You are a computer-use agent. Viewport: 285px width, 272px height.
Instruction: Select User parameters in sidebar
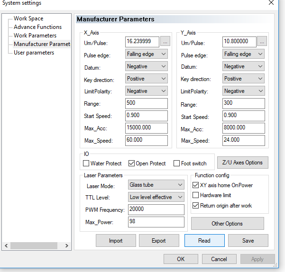click(34, 53)
